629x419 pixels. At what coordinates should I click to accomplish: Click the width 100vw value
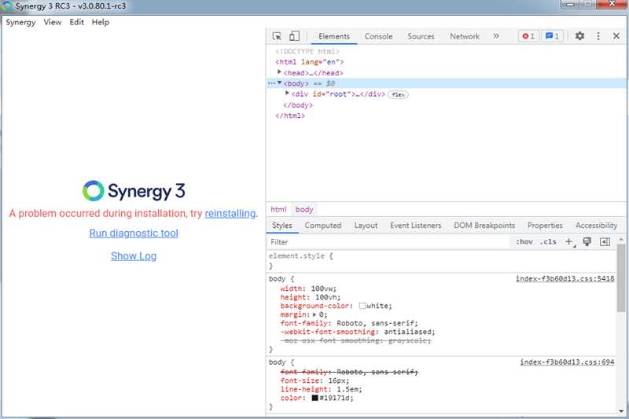tap(322, 289)
